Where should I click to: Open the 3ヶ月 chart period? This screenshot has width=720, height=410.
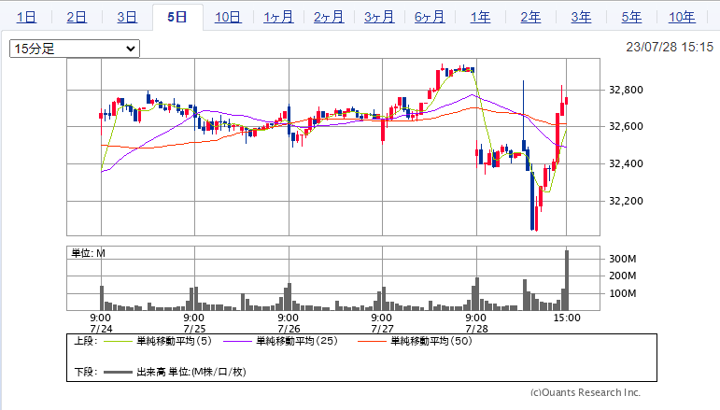tap(379, 17)
